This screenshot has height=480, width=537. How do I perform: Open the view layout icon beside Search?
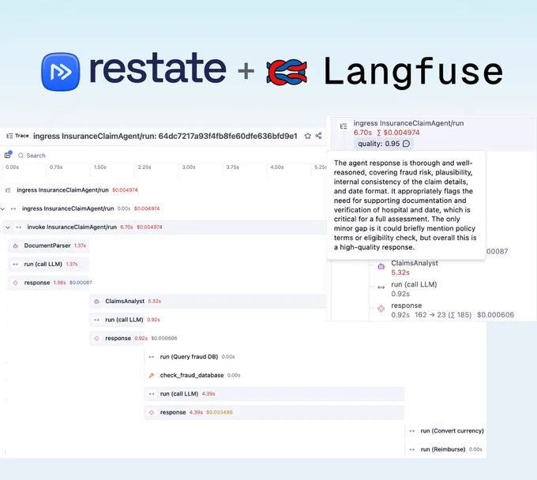click(x=8, y=155)
